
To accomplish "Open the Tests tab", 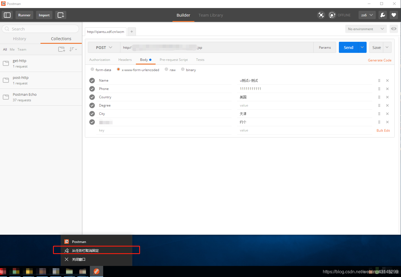I will pos(200,60).
